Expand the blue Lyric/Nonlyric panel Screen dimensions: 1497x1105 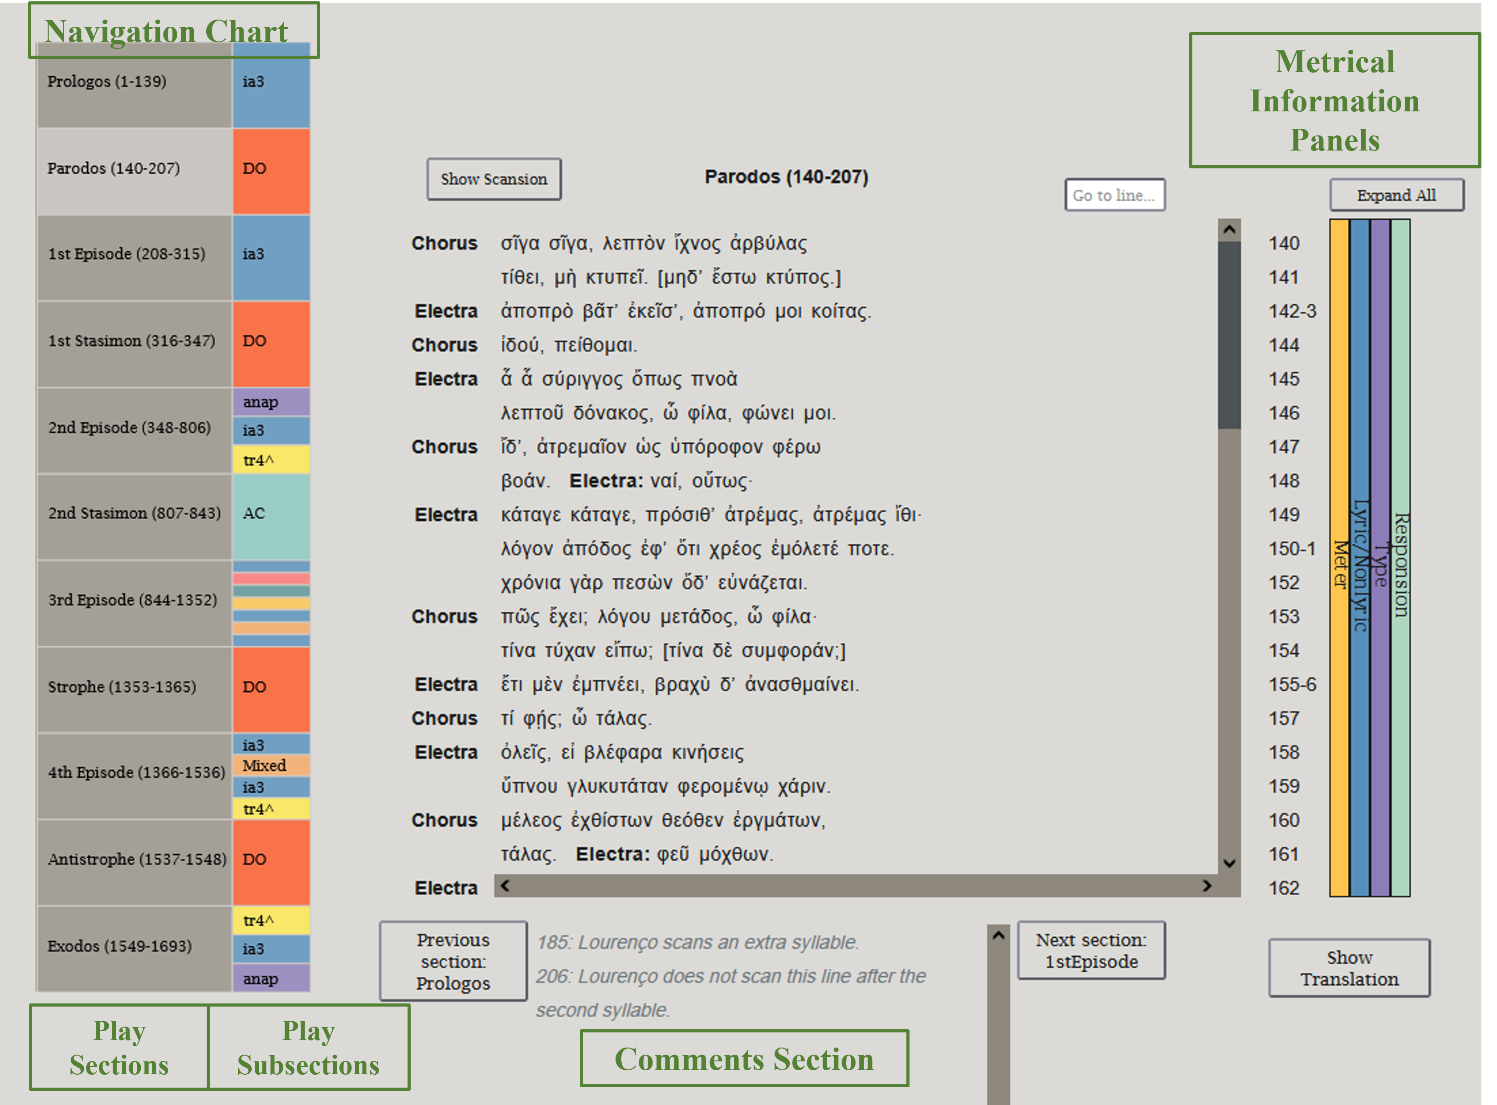[1359, 558]
